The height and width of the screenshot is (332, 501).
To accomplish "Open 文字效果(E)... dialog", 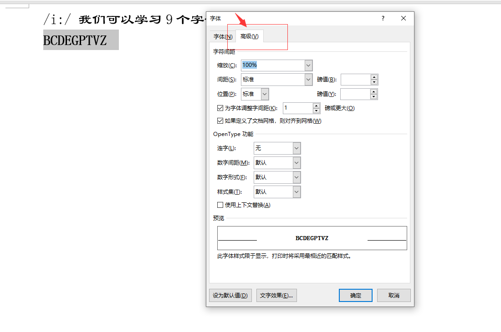I will (x=276, y=295).
